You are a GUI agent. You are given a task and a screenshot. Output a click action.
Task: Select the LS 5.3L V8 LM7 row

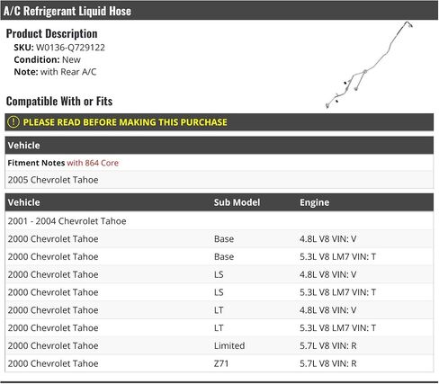219,292
